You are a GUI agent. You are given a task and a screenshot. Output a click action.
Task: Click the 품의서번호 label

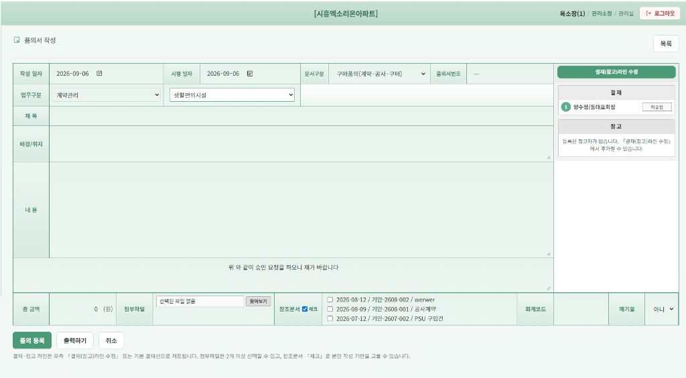[448, 74]
